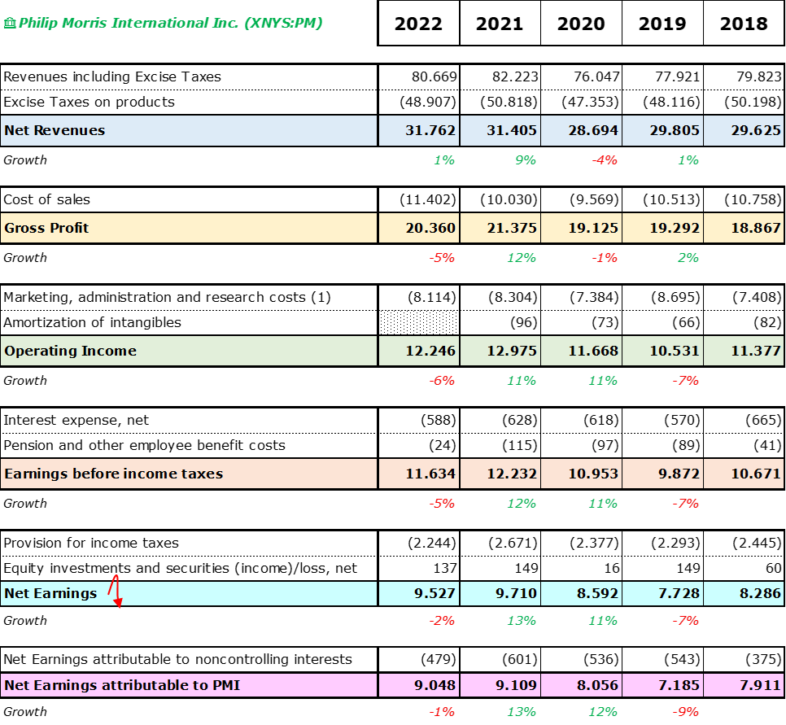Select the Philip Morris International Inc. title text
The width and height of the screenshot is (786, 725).
170,23
